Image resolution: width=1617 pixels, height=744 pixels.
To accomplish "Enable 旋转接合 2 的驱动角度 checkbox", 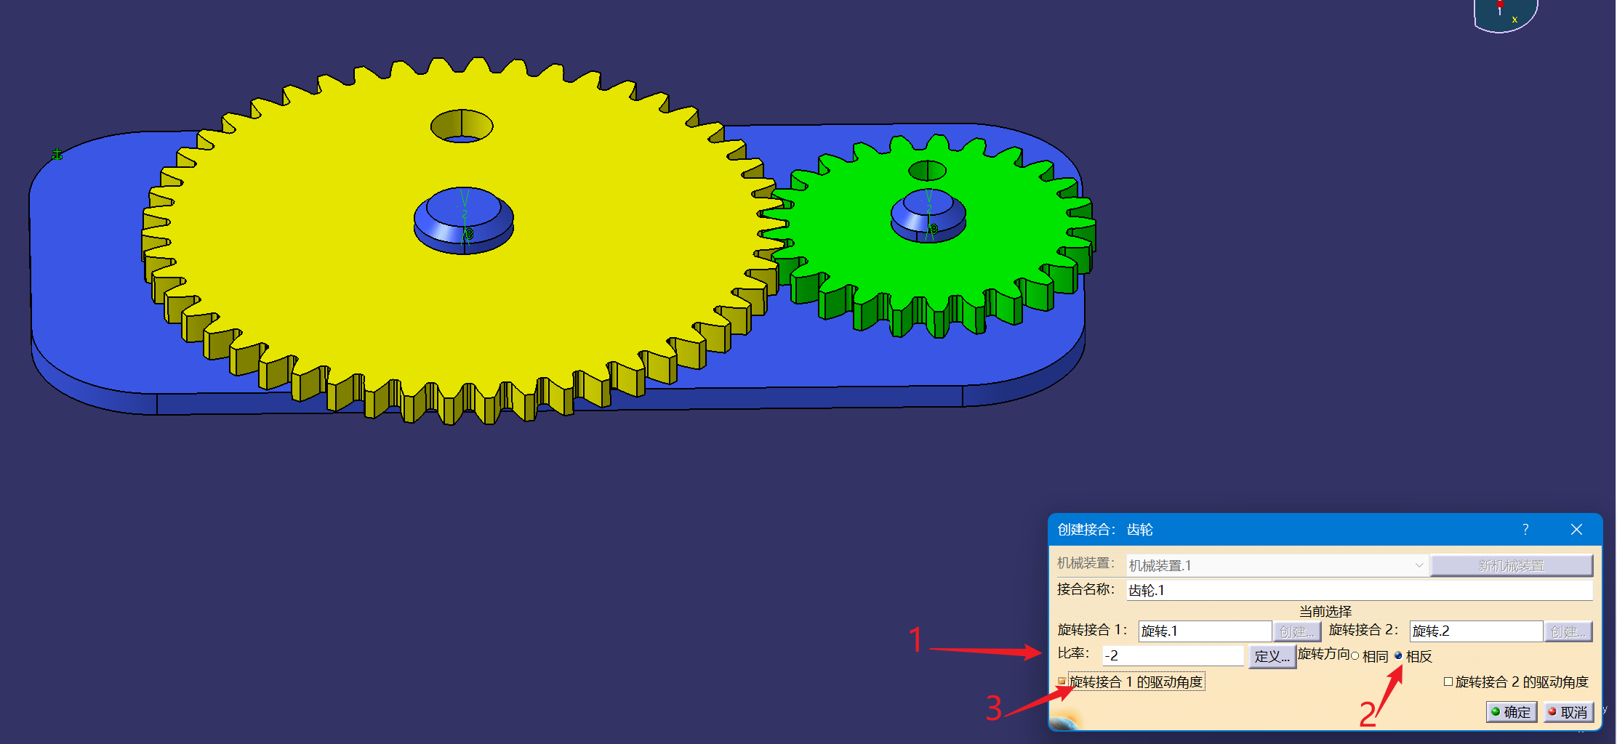I will [x=1448, y=682].
